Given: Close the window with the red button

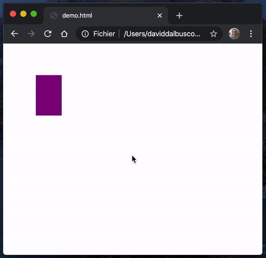Looking at the screenshot, I should pos(13,14).
